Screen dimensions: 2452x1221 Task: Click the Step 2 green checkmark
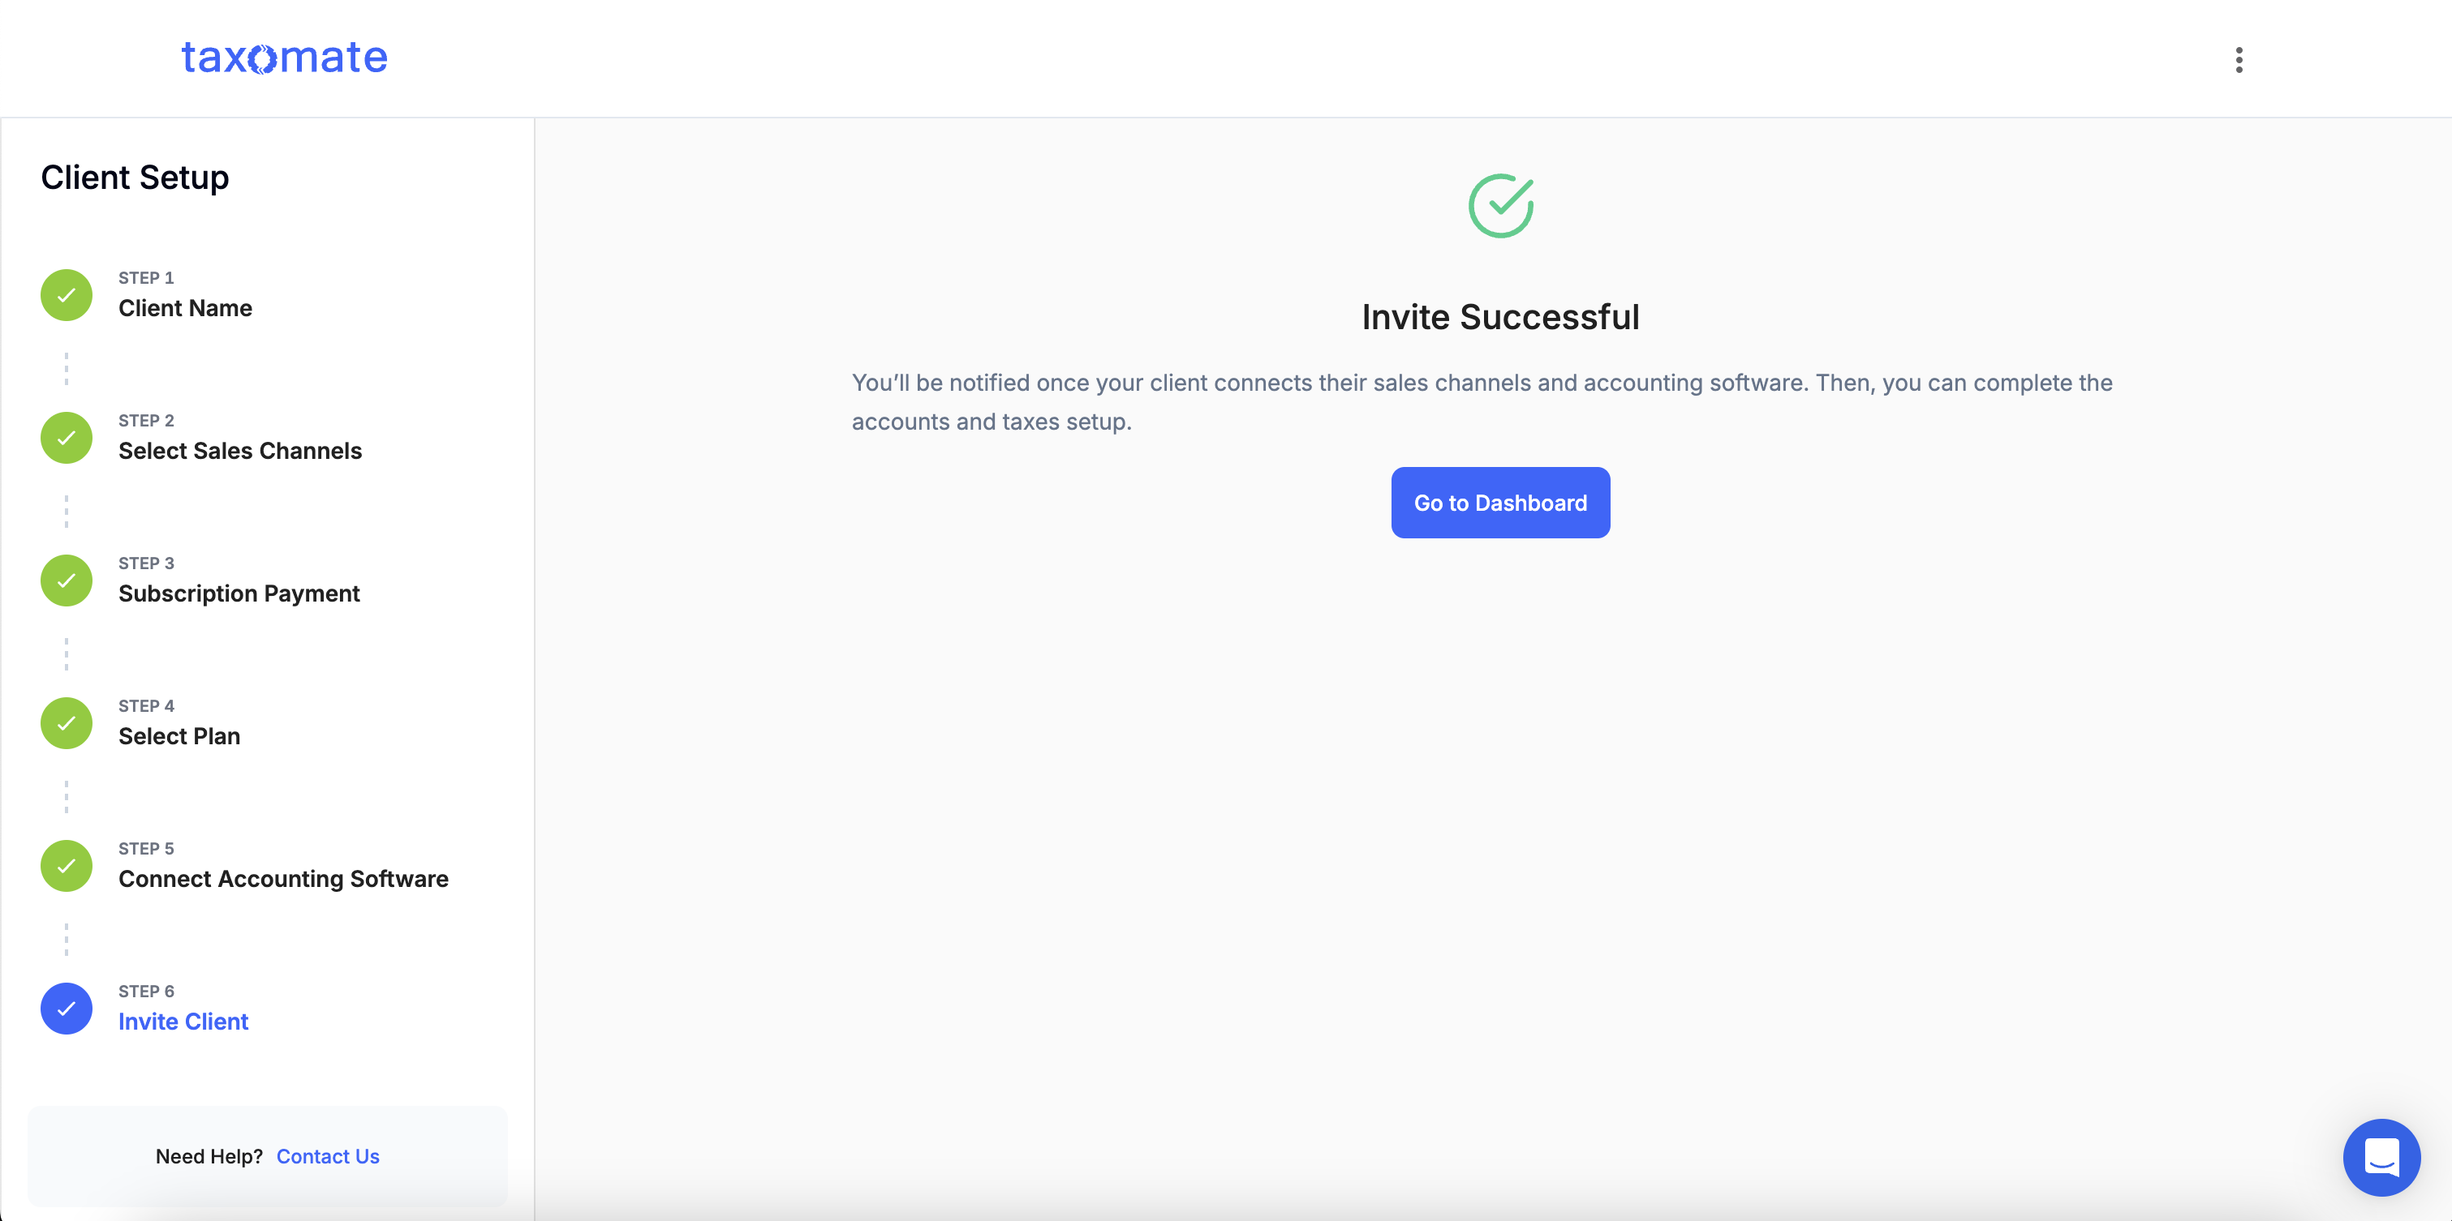67,438
